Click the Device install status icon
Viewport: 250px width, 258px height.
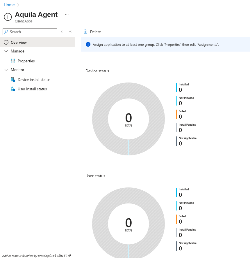pyautogui.click(x=13, y=80)
